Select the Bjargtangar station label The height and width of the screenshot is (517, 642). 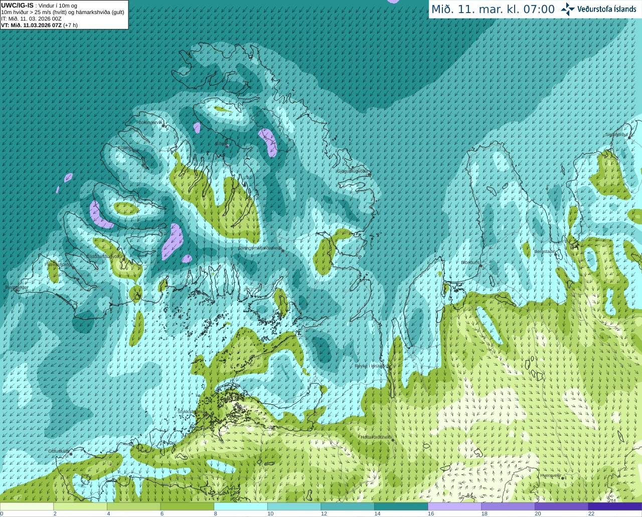coord(17,287)
